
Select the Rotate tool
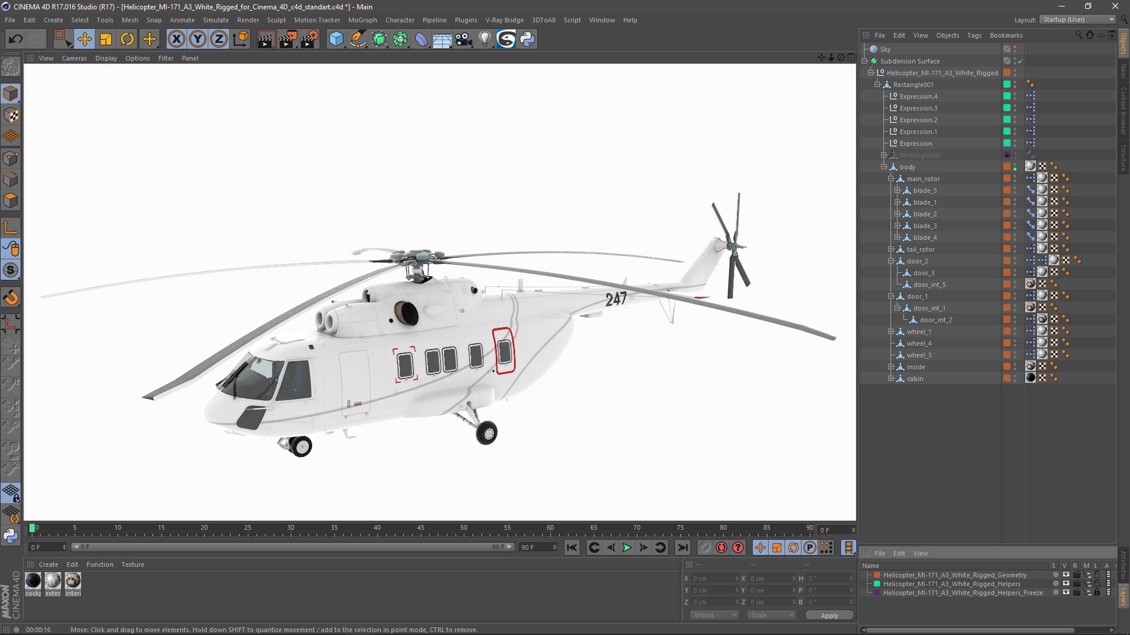127,39
